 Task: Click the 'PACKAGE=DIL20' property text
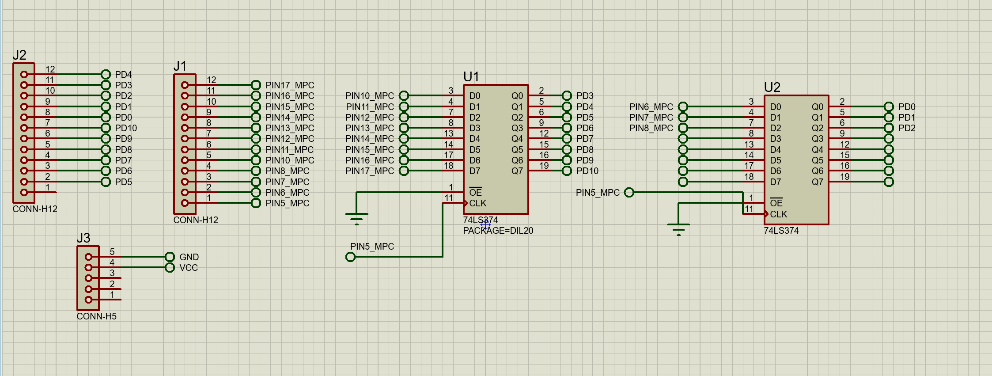[x=498, y=231]
